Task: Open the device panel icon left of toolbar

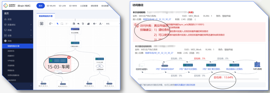Action: coord(41,24)
